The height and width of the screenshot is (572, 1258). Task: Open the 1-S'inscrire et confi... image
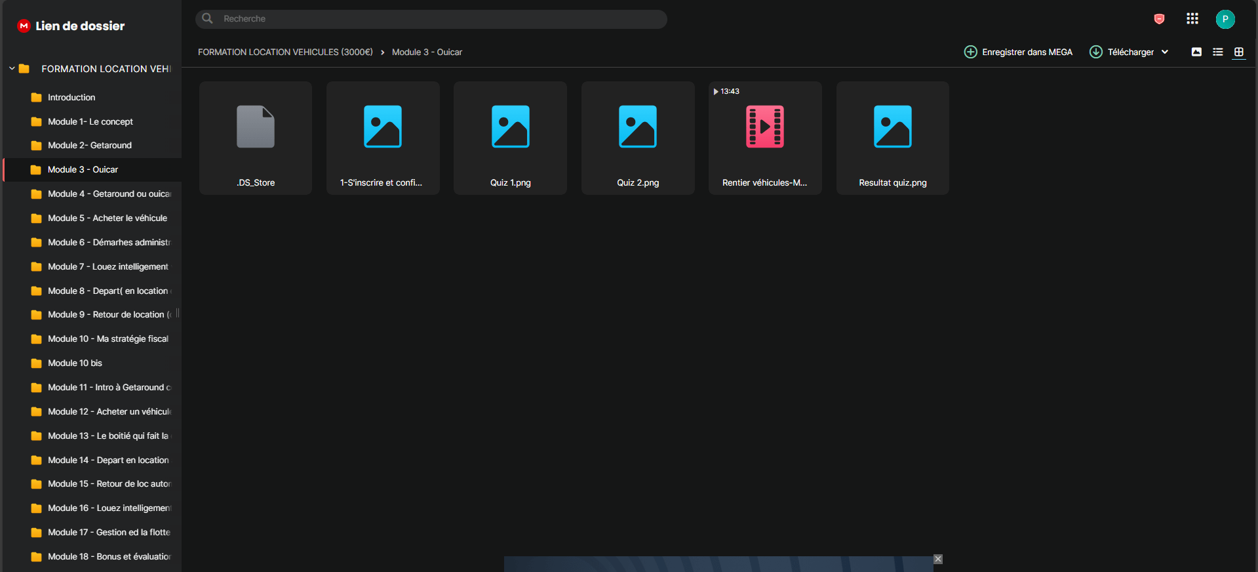coord(383,138)
